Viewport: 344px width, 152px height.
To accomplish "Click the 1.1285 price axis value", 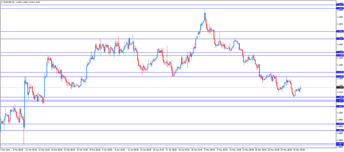I will click(x=340, y=65).
